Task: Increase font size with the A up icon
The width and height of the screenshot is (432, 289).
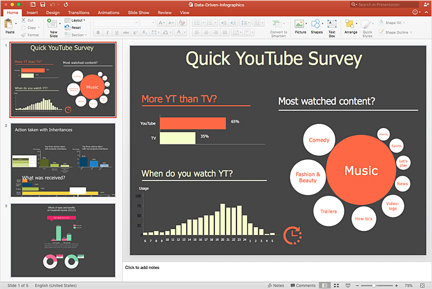Action: pyautogui.click(x=162, y=22)
